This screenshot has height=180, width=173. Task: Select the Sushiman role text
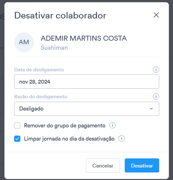54,48
